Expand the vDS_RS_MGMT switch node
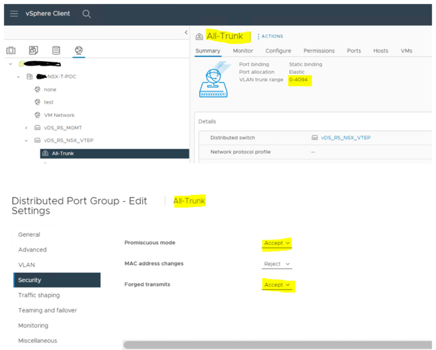The image size is (436, 350). [x=26, y=128]
